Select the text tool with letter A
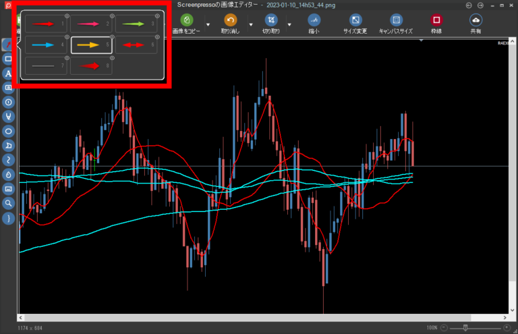The width and height of the screenshot is (518, 334). click(9, 74)
